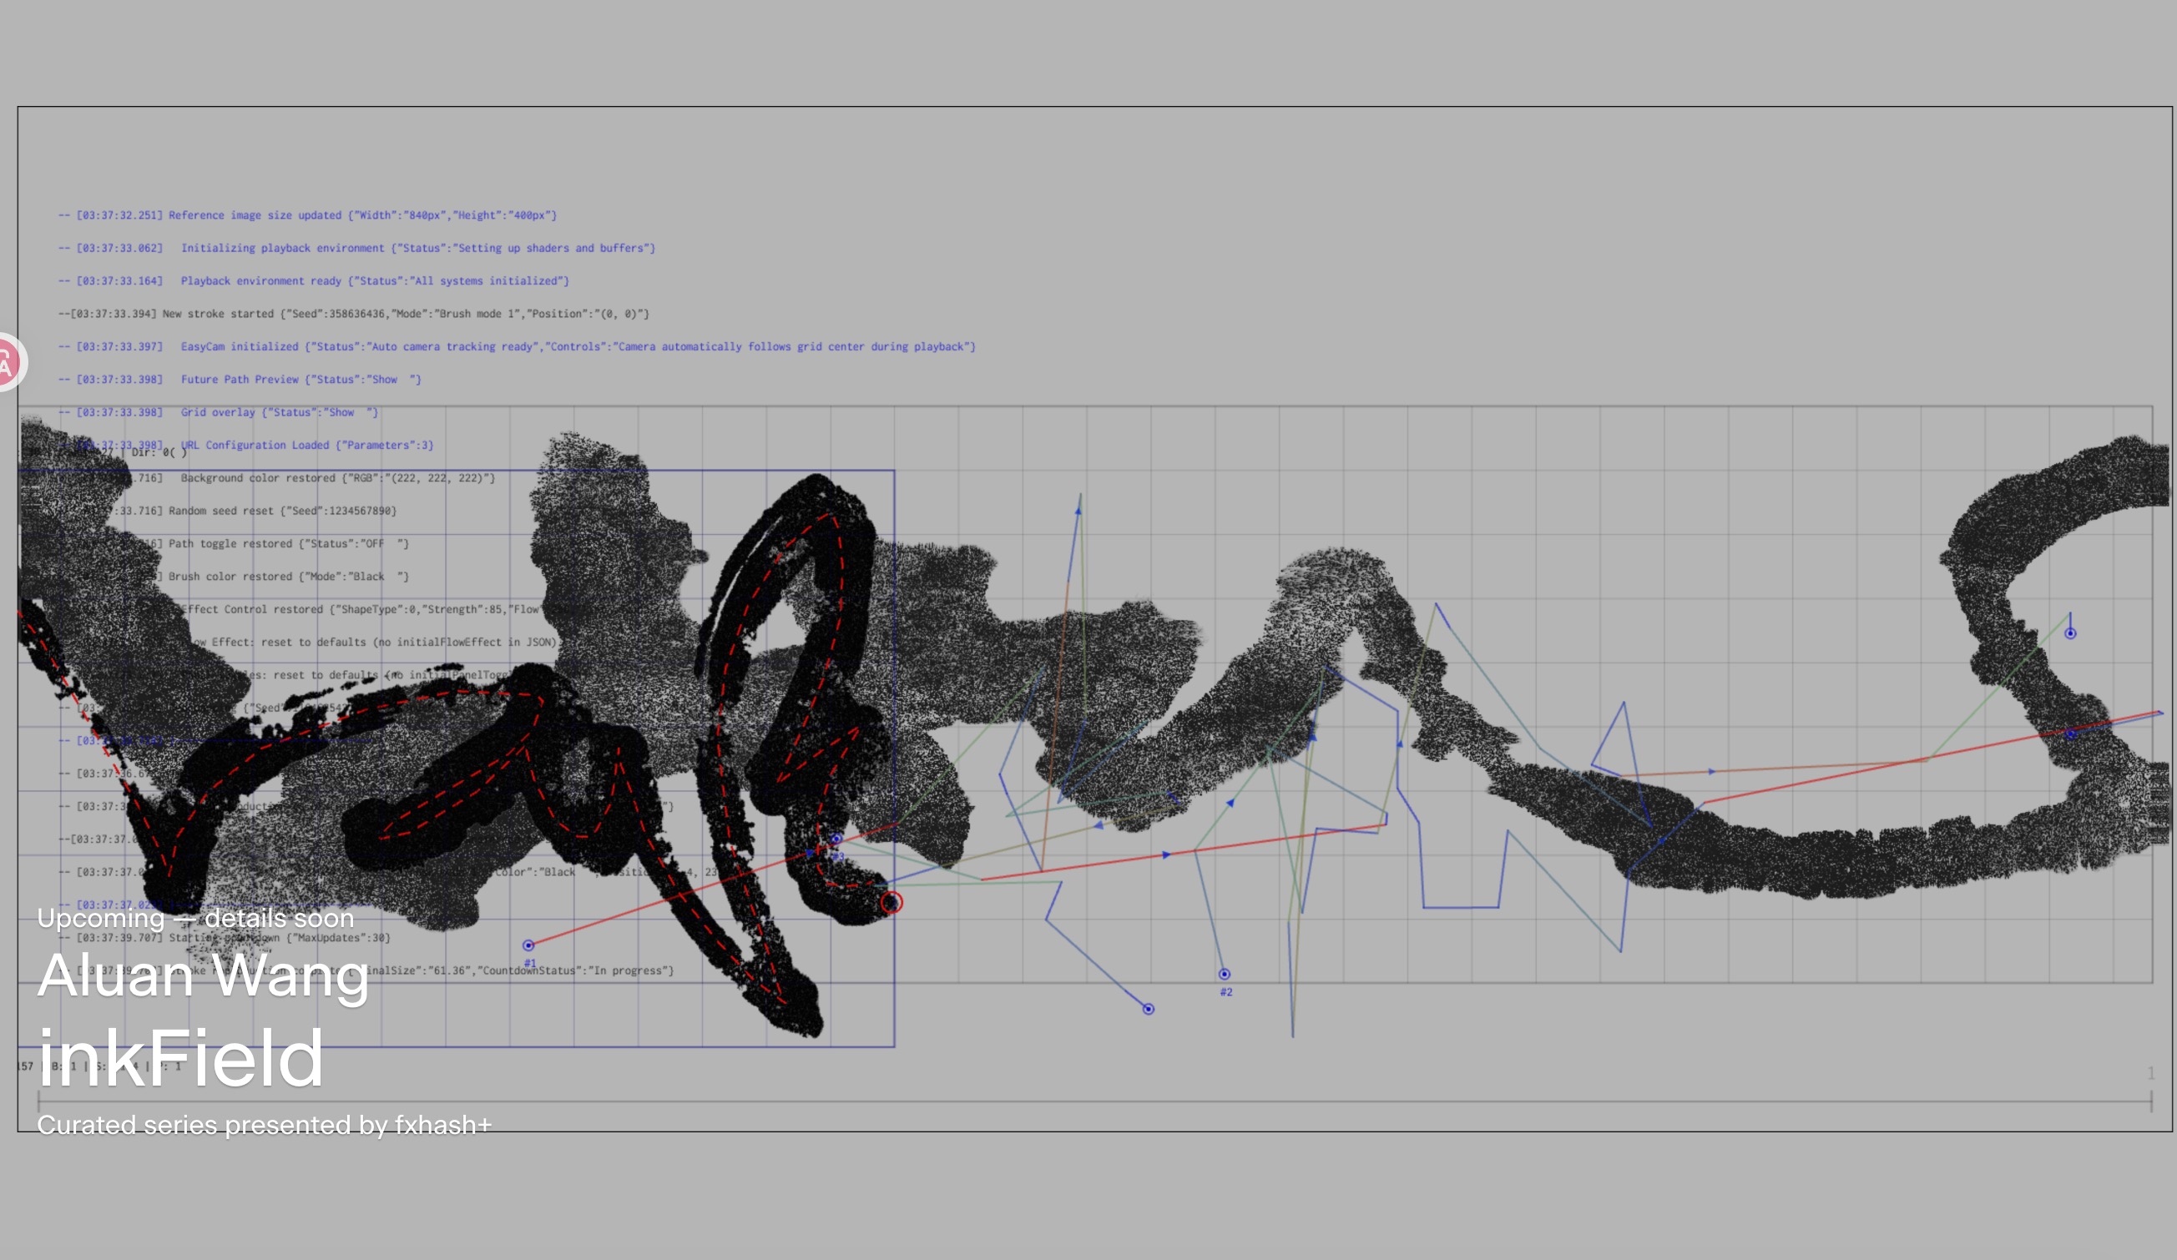Select waypoint marker #1 circle

tap(528, 945)
